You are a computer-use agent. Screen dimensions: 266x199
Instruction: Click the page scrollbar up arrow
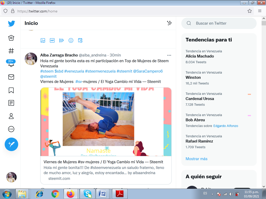[x=264, y=18]
